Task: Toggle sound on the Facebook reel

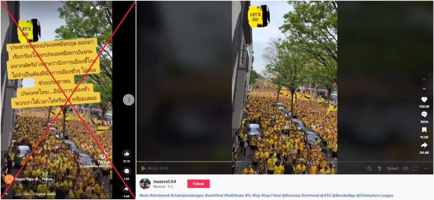Action: pos(98,8)
